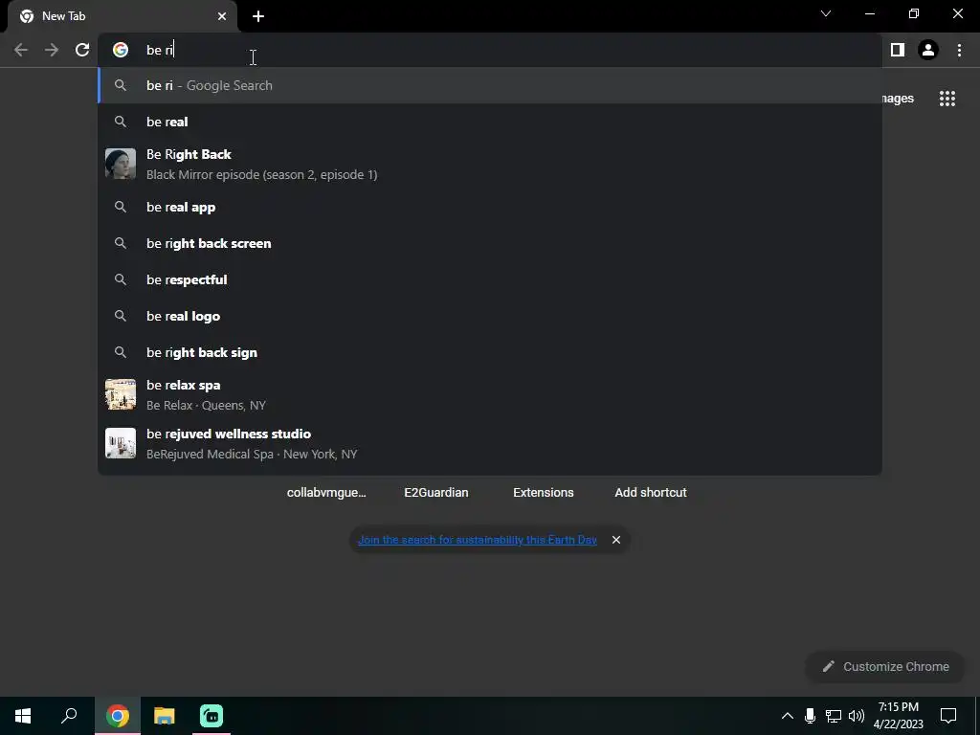Screen dimensions: 980x735
Task: Open the side panel icon
Action: 898,50
